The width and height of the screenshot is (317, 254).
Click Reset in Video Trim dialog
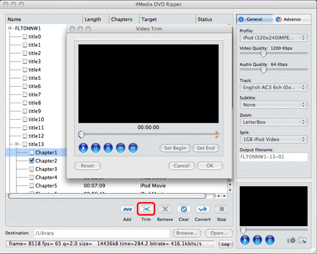coord(87,166)
